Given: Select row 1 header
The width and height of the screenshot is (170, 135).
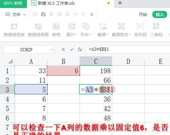Looking at the screenshot, I should coord(7,71).
